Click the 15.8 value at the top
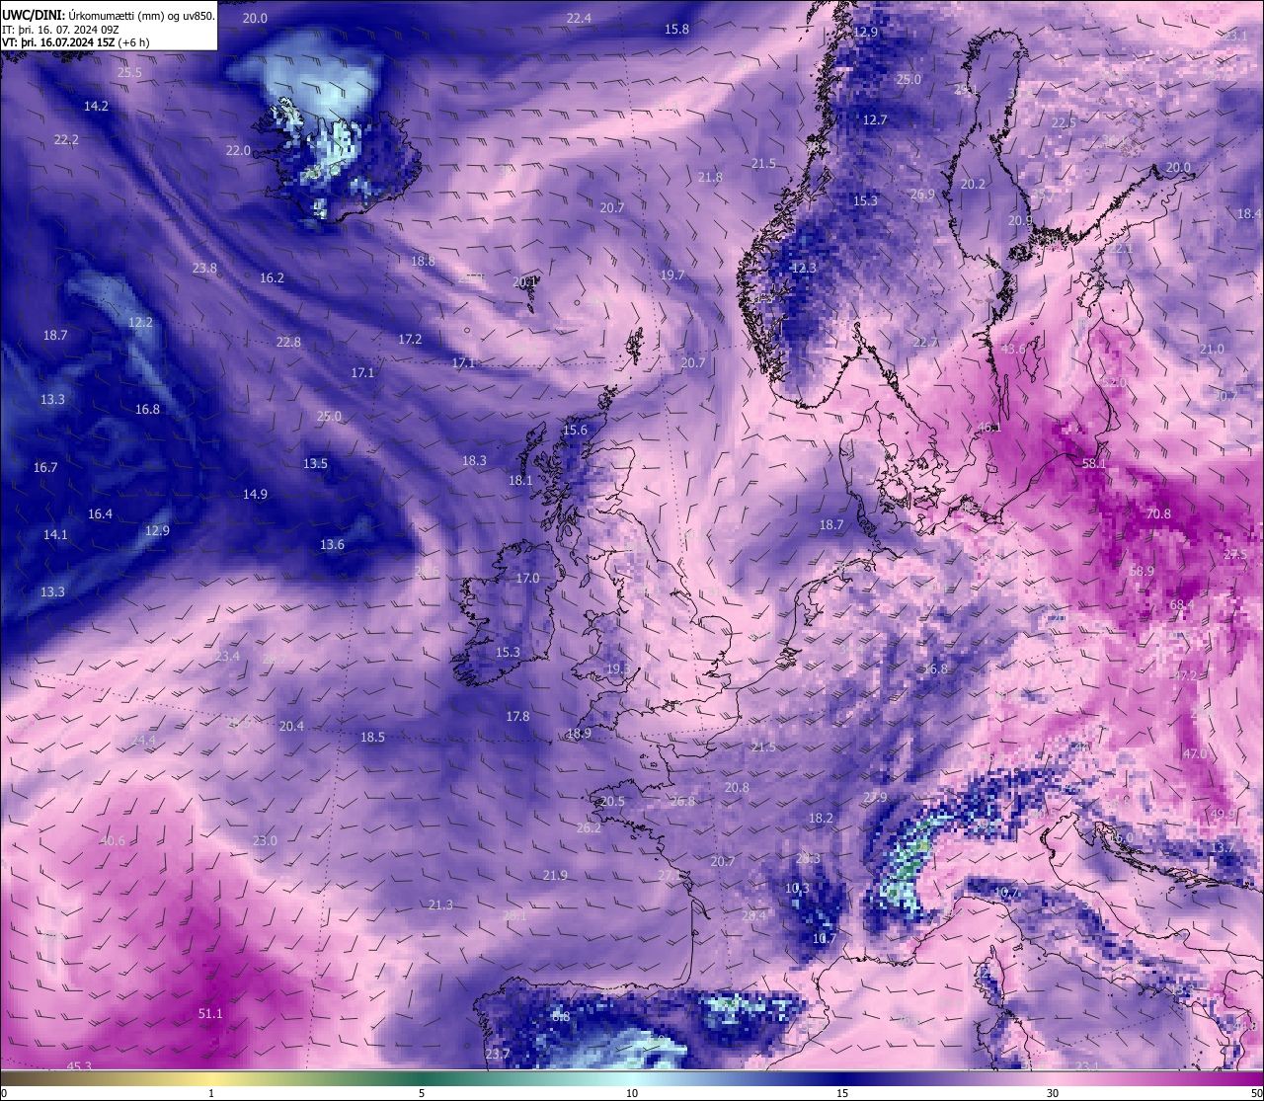Viewport: 1264px width, 1101px height. coord(676,29)
